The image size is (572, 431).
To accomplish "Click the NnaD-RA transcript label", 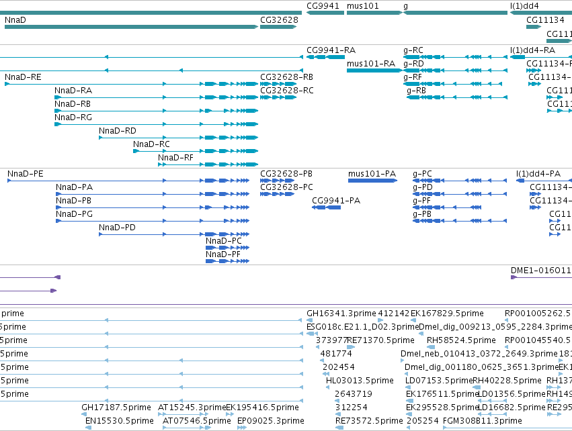I will (73, 91).
